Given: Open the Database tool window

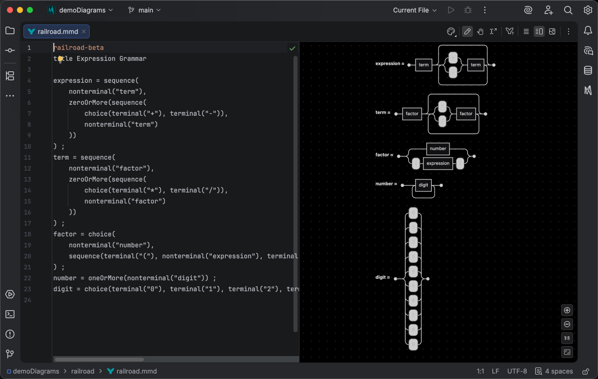Looking at the screenshot, I should [x=588, y=70].
